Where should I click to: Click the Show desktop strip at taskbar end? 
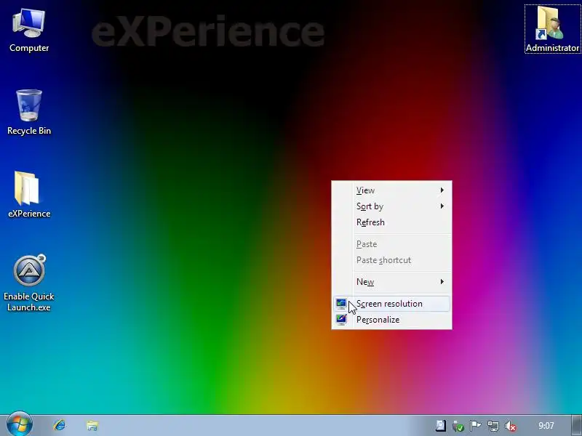point(576,425)
